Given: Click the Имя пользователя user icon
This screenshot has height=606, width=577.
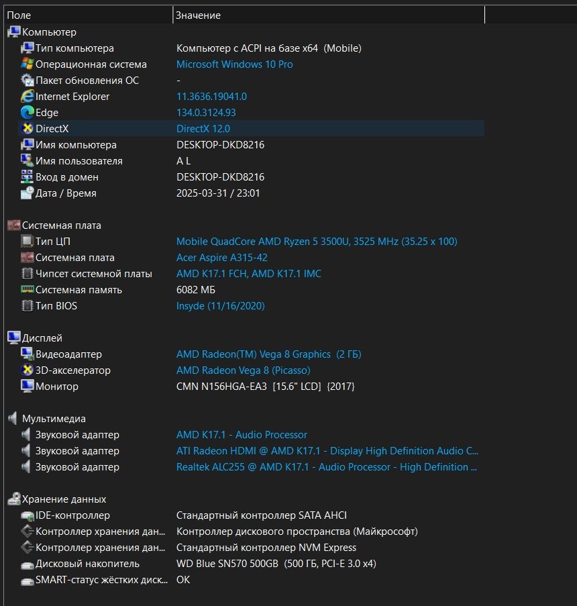Looking at the screenshot, I should coord(28,161).
